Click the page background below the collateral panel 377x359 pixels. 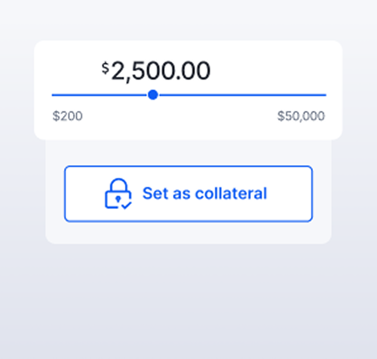click(x=188, y=298)
